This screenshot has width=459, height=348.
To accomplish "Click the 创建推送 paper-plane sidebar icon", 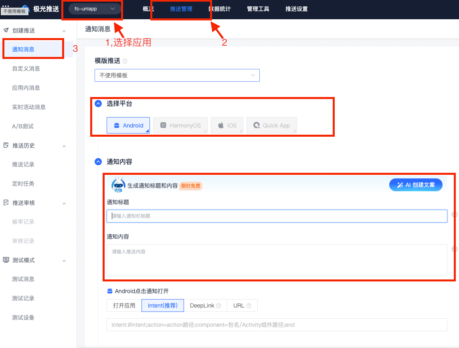I will click(6, 30).
